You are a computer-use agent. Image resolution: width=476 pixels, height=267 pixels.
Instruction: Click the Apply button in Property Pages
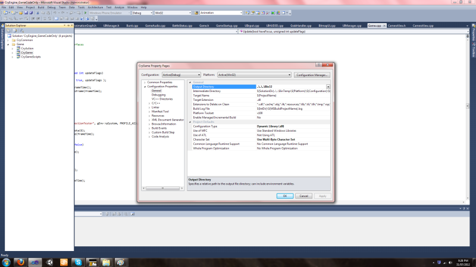click(x=322, y=196)
